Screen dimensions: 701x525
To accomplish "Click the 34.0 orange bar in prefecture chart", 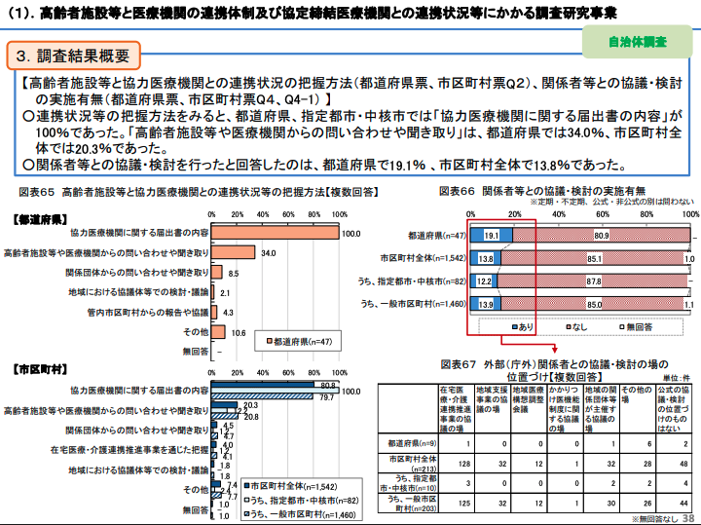I will [234, 253].
